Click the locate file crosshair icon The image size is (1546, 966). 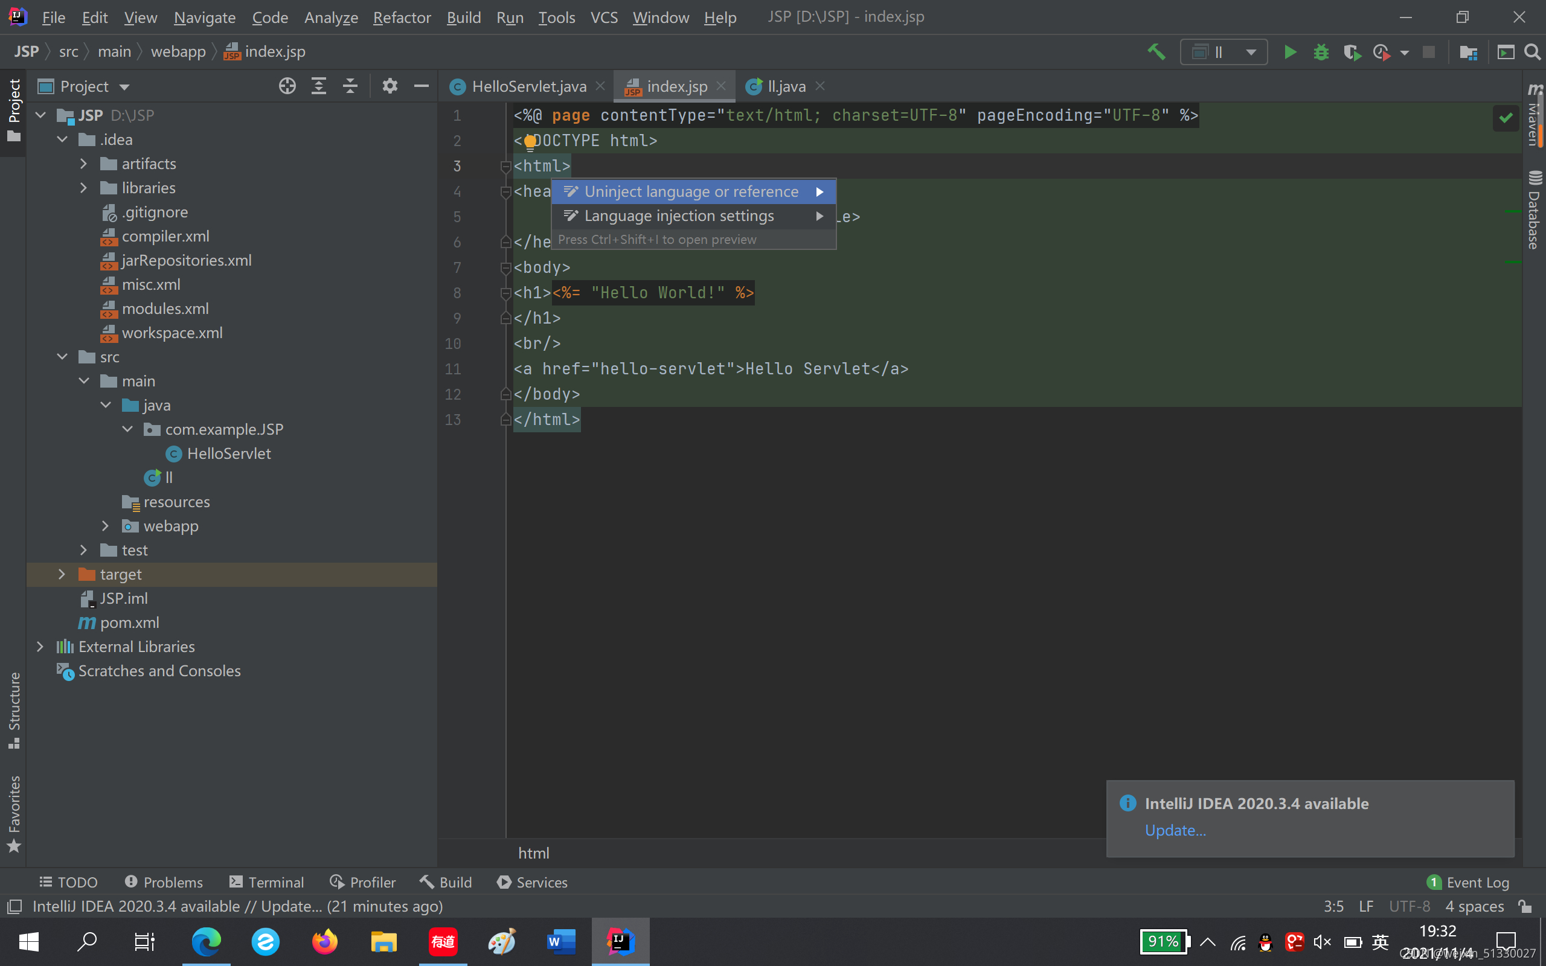click(x=287, y=86)
